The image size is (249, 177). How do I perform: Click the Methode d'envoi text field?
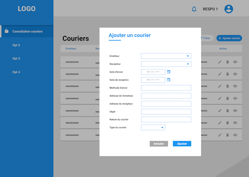pyautogui.click(x=166, y=88)
